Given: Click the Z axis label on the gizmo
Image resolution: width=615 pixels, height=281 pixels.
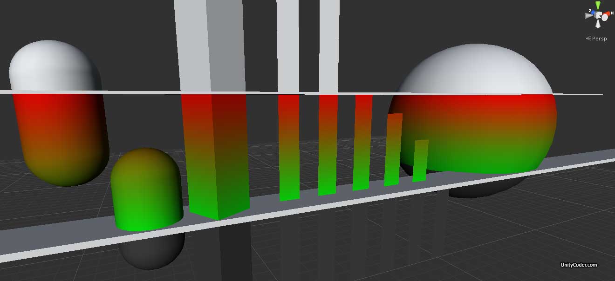Looking at the screenshot, I should pyautogui.click(x=590, y=10).
